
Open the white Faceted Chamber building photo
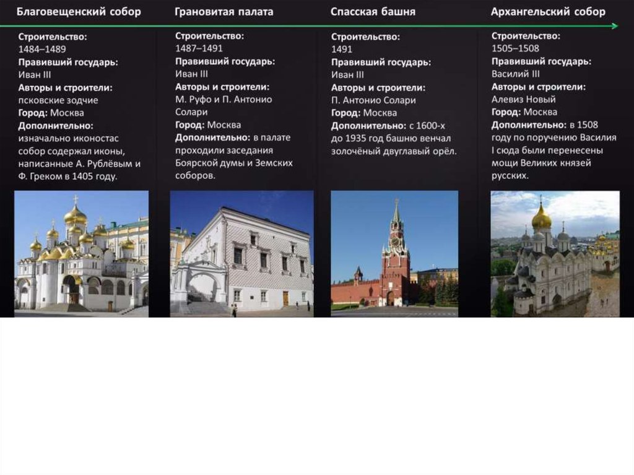click(x=241, y=253)
